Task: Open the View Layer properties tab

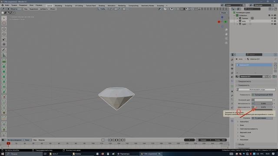Action: point(232,73)
